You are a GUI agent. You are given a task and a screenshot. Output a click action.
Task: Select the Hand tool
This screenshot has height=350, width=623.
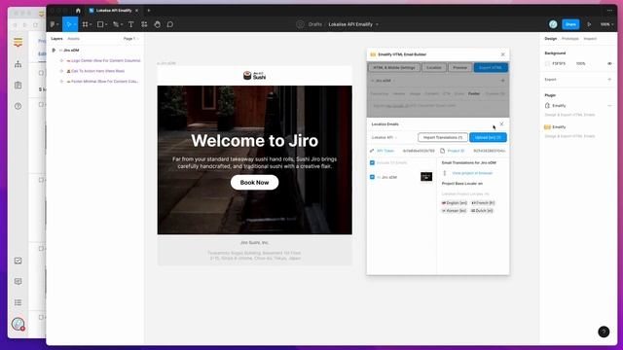tap(158, 24)
